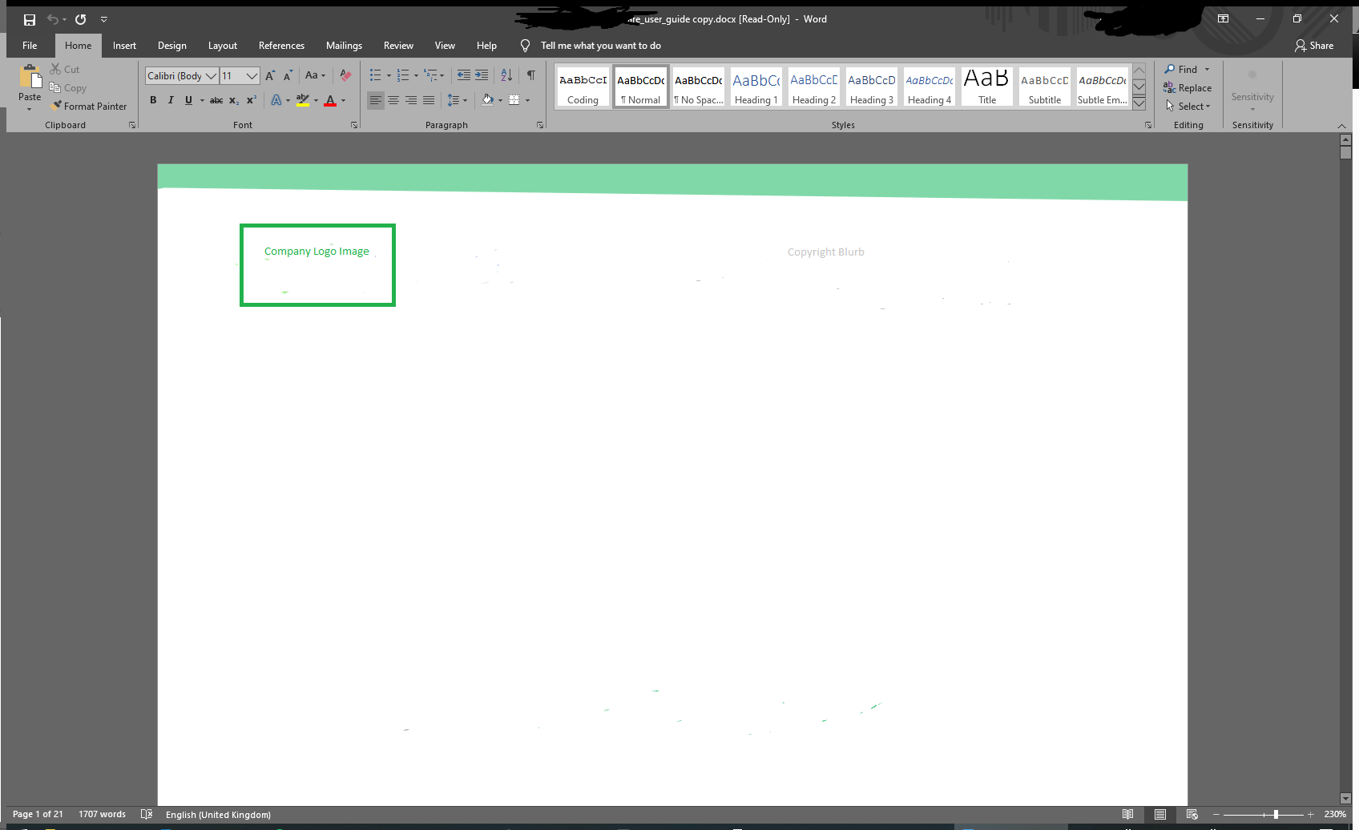Open Text Effects and Typography
Screen dimensions: 1359x830
tap(276, 100)
